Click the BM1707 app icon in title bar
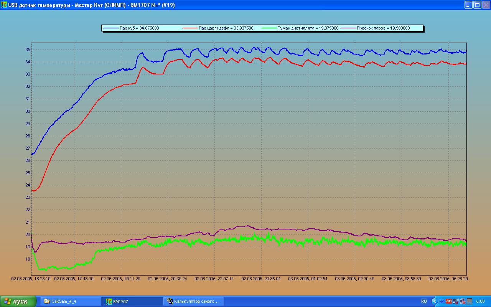Viewport: 491px width, 307px height. tap(4, 5)
